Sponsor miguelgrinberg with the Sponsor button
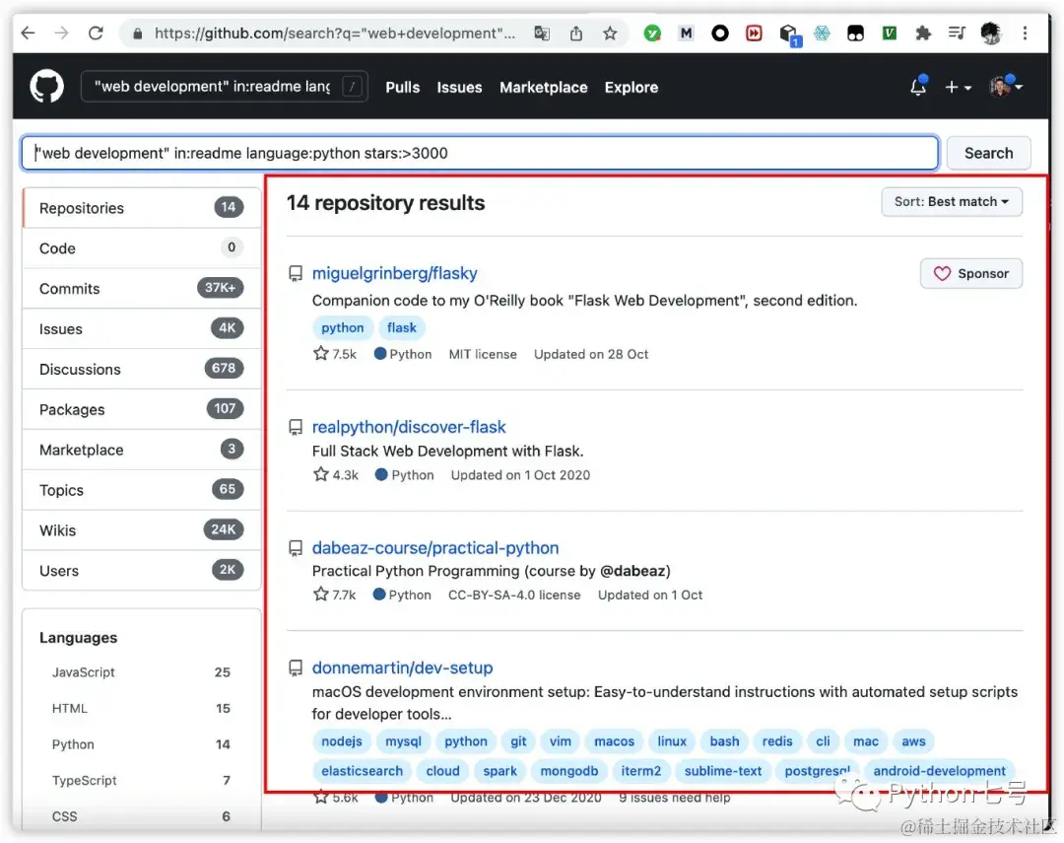The width and height of the screenshot is (1064, 843). tap(971, 273)
